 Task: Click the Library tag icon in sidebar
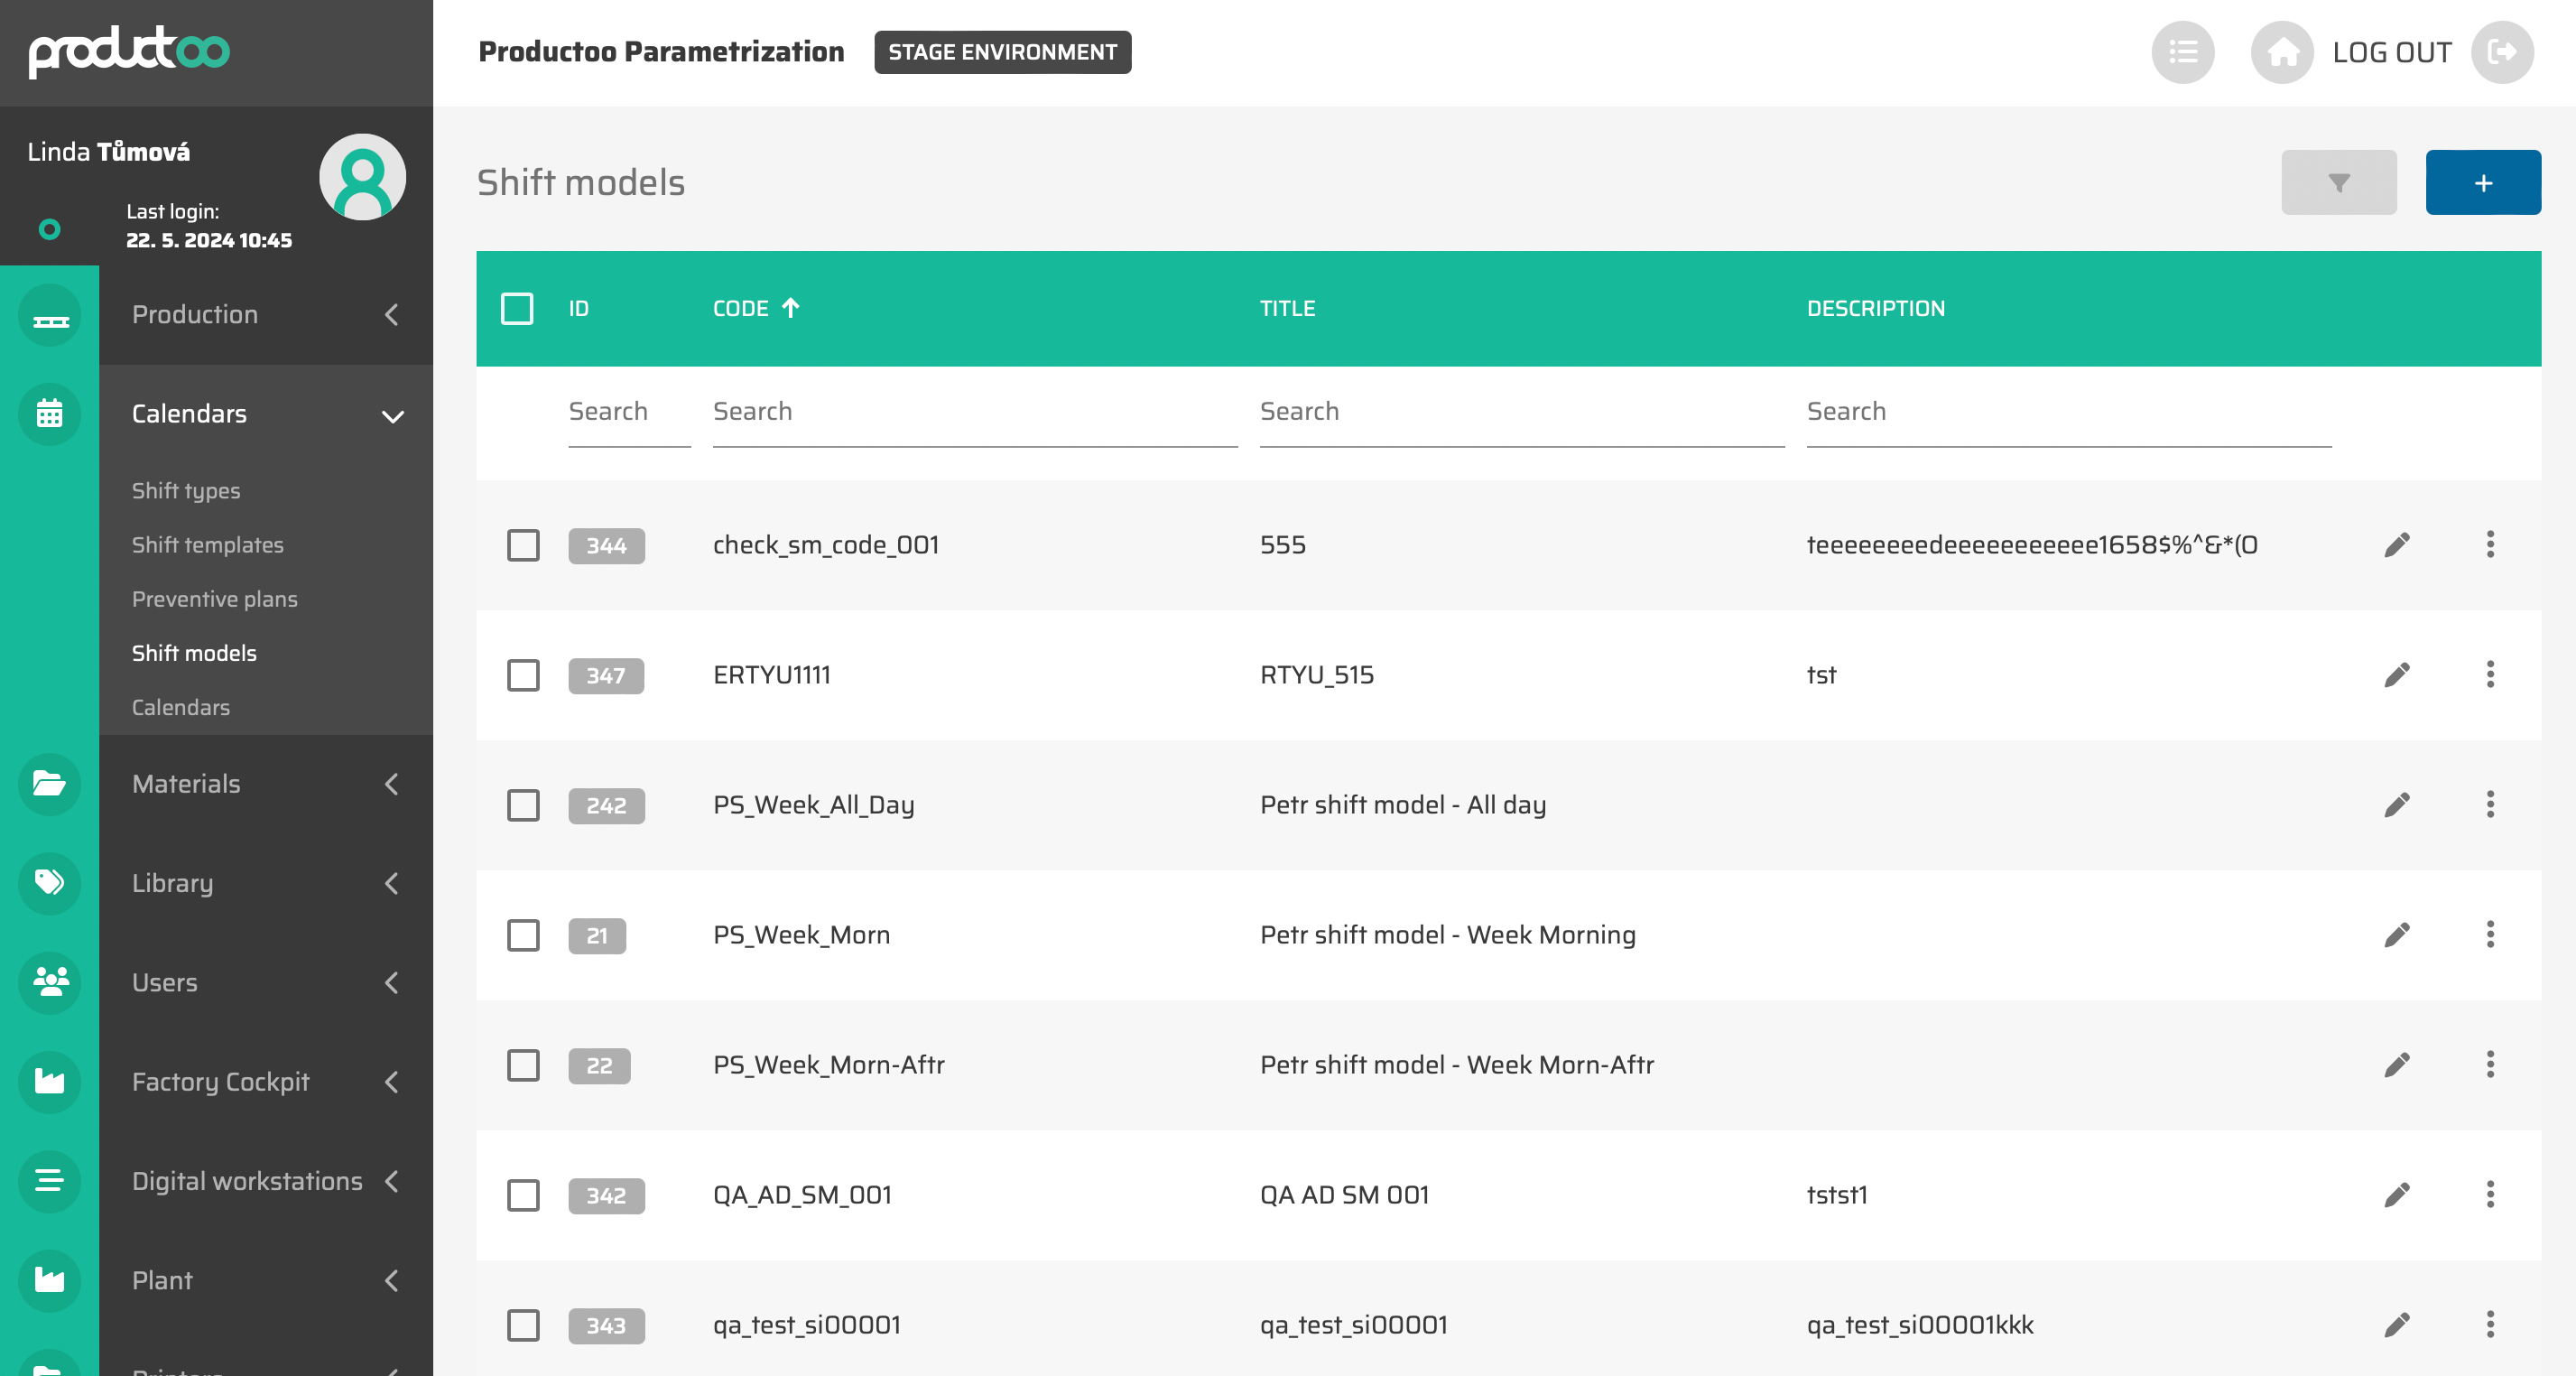tap(49, 883)
